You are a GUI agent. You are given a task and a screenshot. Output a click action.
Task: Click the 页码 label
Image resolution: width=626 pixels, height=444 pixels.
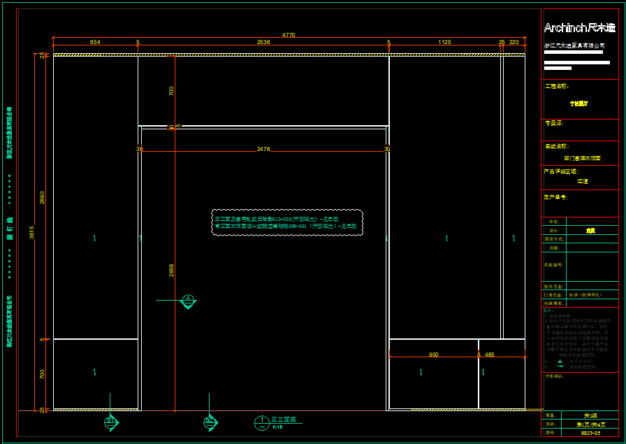click(550, 424)
